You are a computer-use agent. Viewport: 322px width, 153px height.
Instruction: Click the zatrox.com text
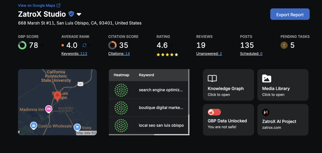point(271,128)
